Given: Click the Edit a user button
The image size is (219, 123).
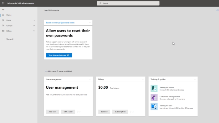Looking at the screenshot, I should (68, 112).
